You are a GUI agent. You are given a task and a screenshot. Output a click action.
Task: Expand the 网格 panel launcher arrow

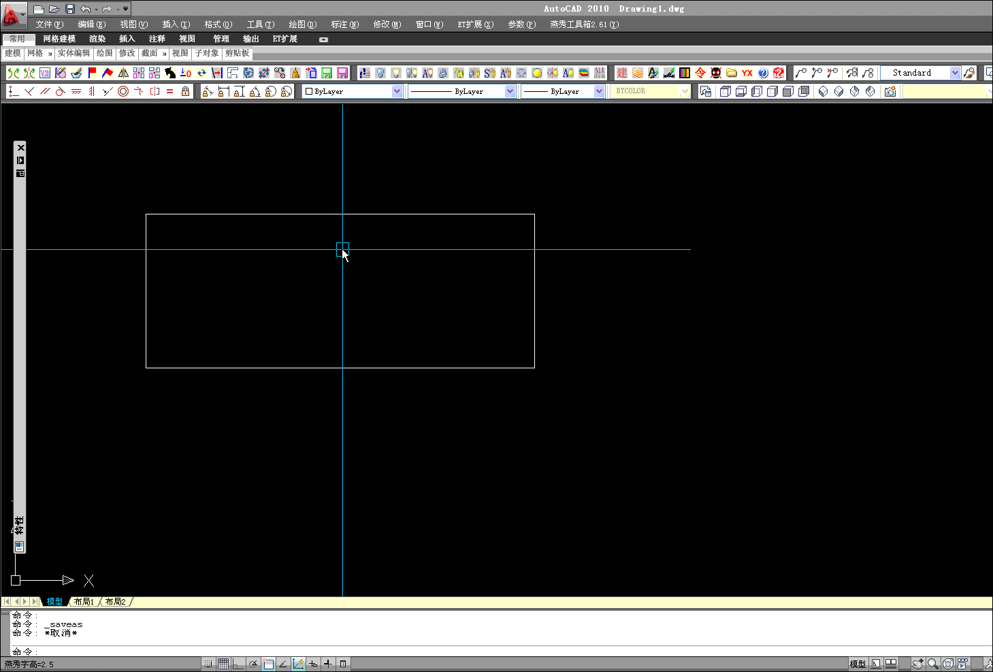50,54
